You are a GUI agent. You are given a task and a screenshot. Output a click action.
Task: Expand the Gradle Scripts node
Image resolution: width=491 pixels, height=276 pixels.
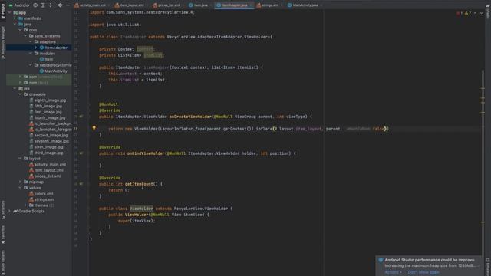pyautogui.click(x=10, y=212)
